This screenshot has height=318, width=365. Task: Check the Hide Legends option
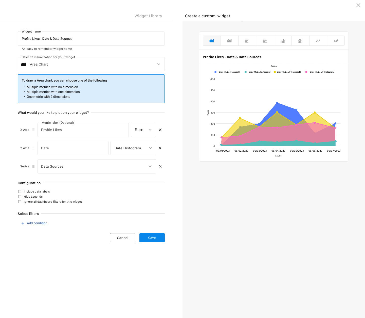tap(20, 197)
